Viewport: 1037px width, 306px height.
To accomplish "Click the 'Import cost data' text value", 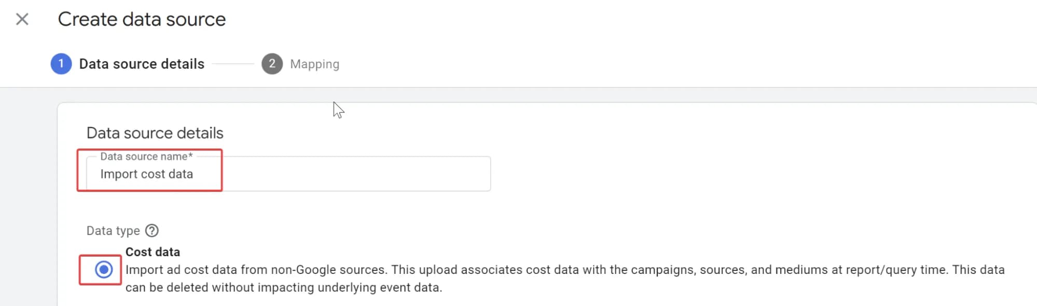I will pos(147,174).
